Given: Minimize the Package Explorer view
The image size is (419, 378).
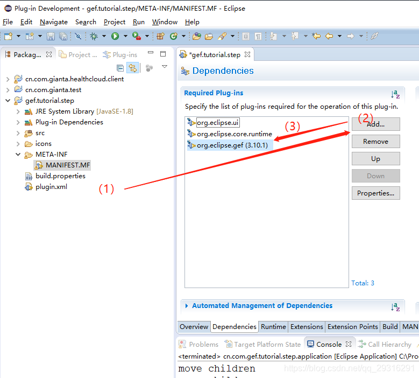Looking at the screenshot, I should point(151,53).
